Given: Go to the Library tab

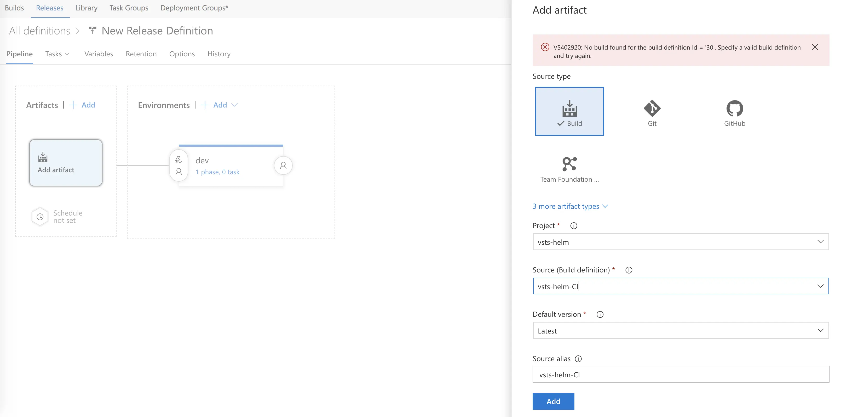Looking at the screenshot, I should pyautogui.click(x=86, y=8).
